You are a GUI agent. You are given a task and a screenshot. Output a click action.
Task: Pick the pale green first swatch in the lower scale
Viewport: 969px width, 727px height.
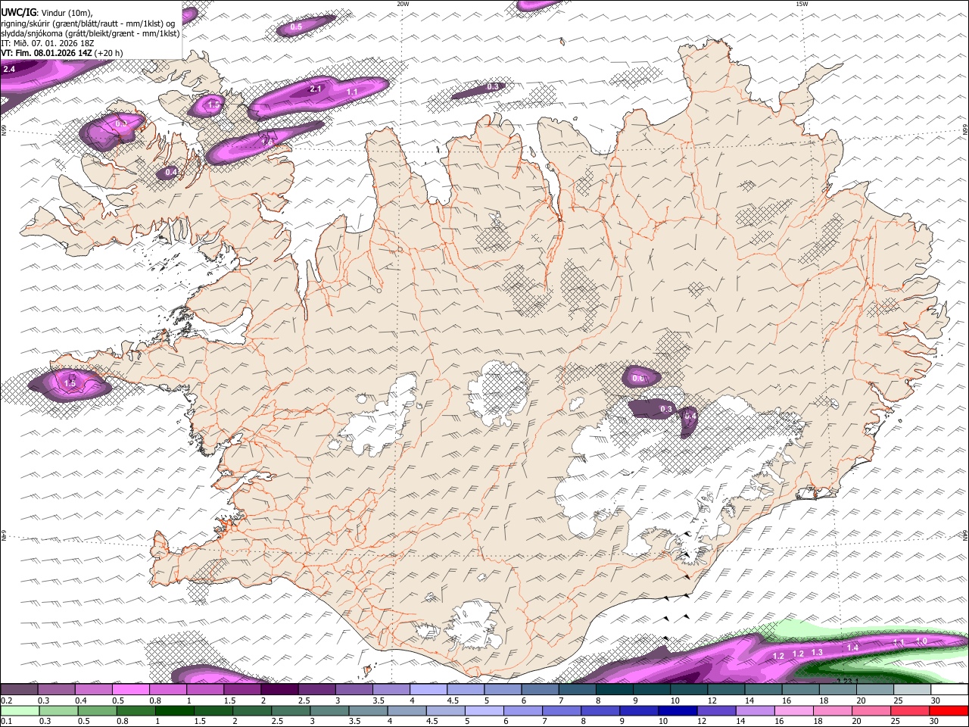pos(19,711)
